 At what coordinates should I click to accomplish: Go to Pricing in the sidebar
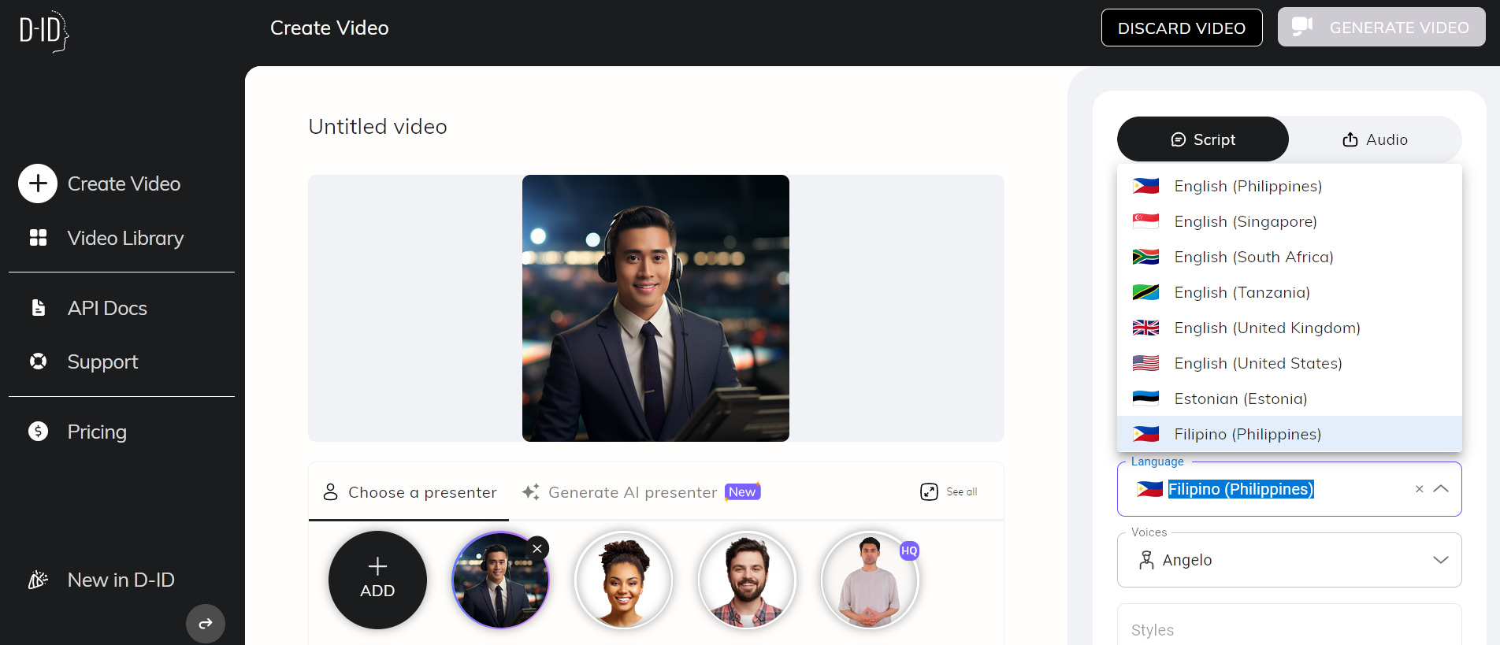(97, 432)
